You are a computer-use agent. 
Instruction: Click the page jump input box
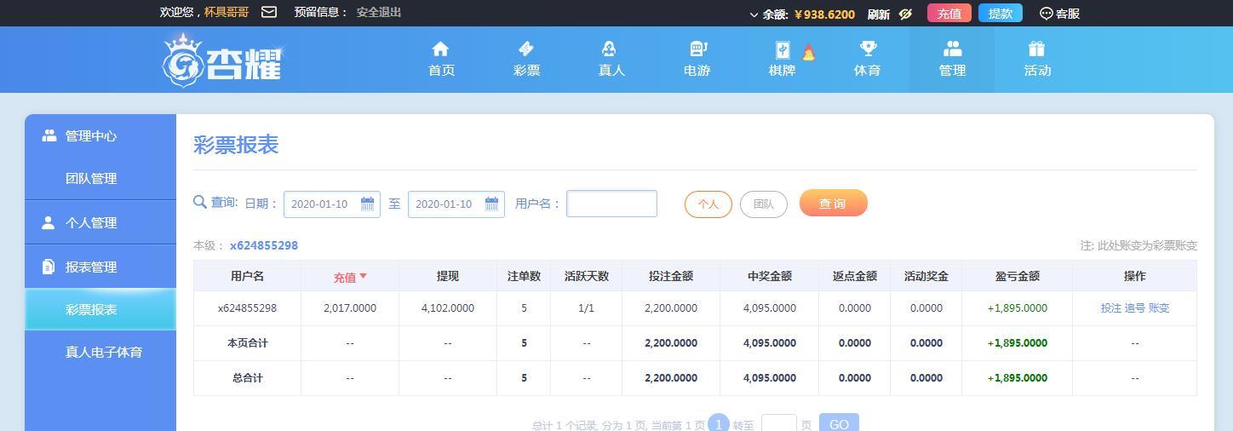(779, 423)
